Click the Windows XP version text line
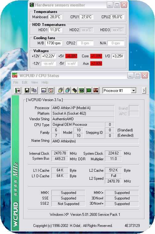 point(85,215)
